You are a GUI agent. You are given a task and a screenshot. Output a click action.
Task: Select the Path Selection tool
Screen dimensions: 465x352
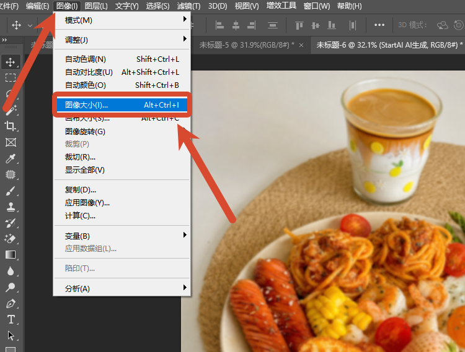coord(11,335)
